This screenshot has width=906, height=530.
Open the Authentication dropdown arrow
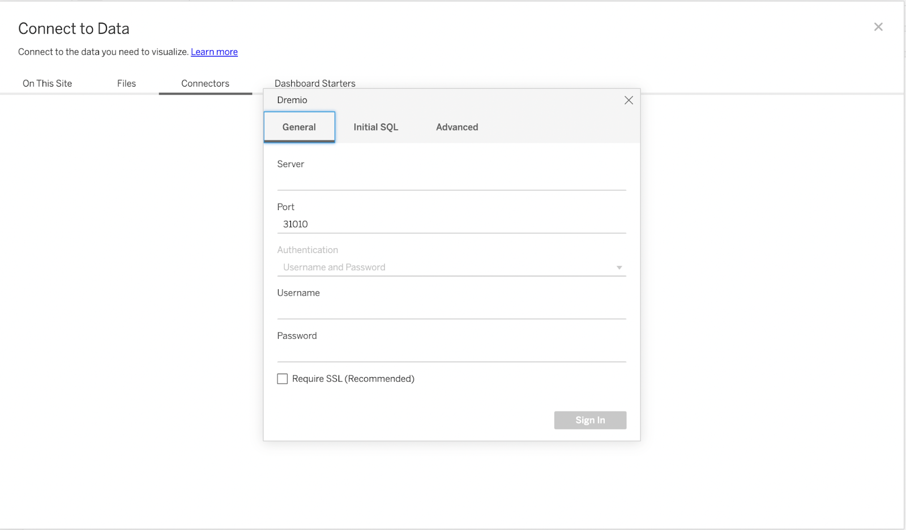tap(619, 267)
